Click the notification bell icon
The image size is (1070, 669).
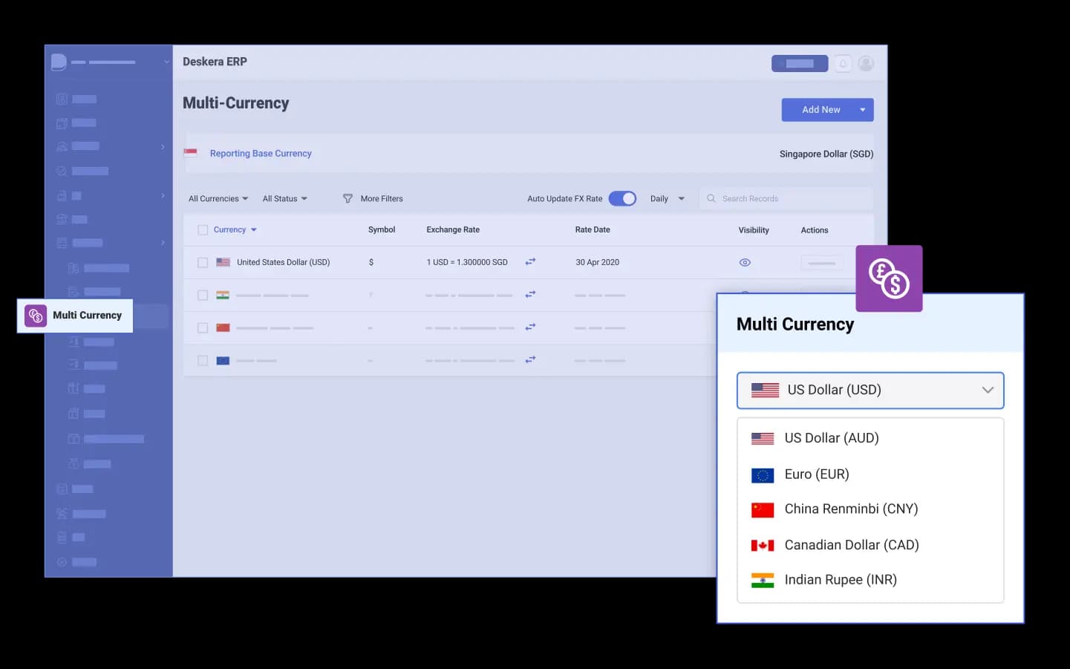pos(843,64)
